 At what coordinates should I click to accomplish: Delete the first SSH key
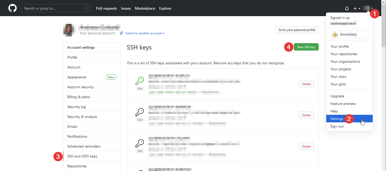coord(306,84)
